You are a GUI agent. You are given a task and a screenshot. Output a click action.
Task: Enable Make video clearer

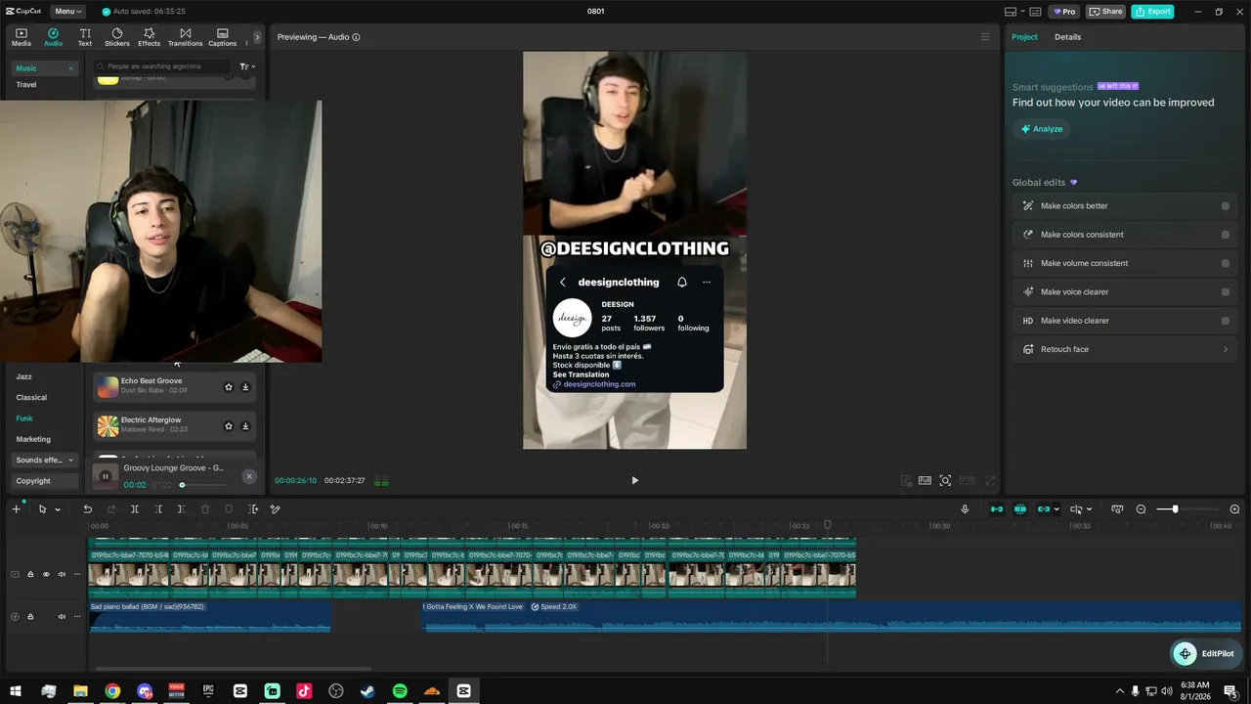[1226, 321]
